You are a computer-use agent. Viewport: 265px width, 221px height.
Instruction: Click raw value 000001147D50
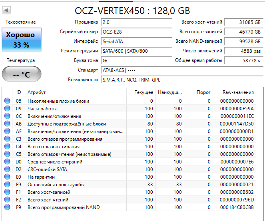click(237, 123)
